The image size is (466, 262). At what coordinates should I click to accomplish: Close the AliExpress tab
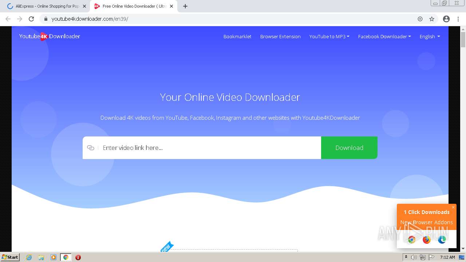coord(84,6)
